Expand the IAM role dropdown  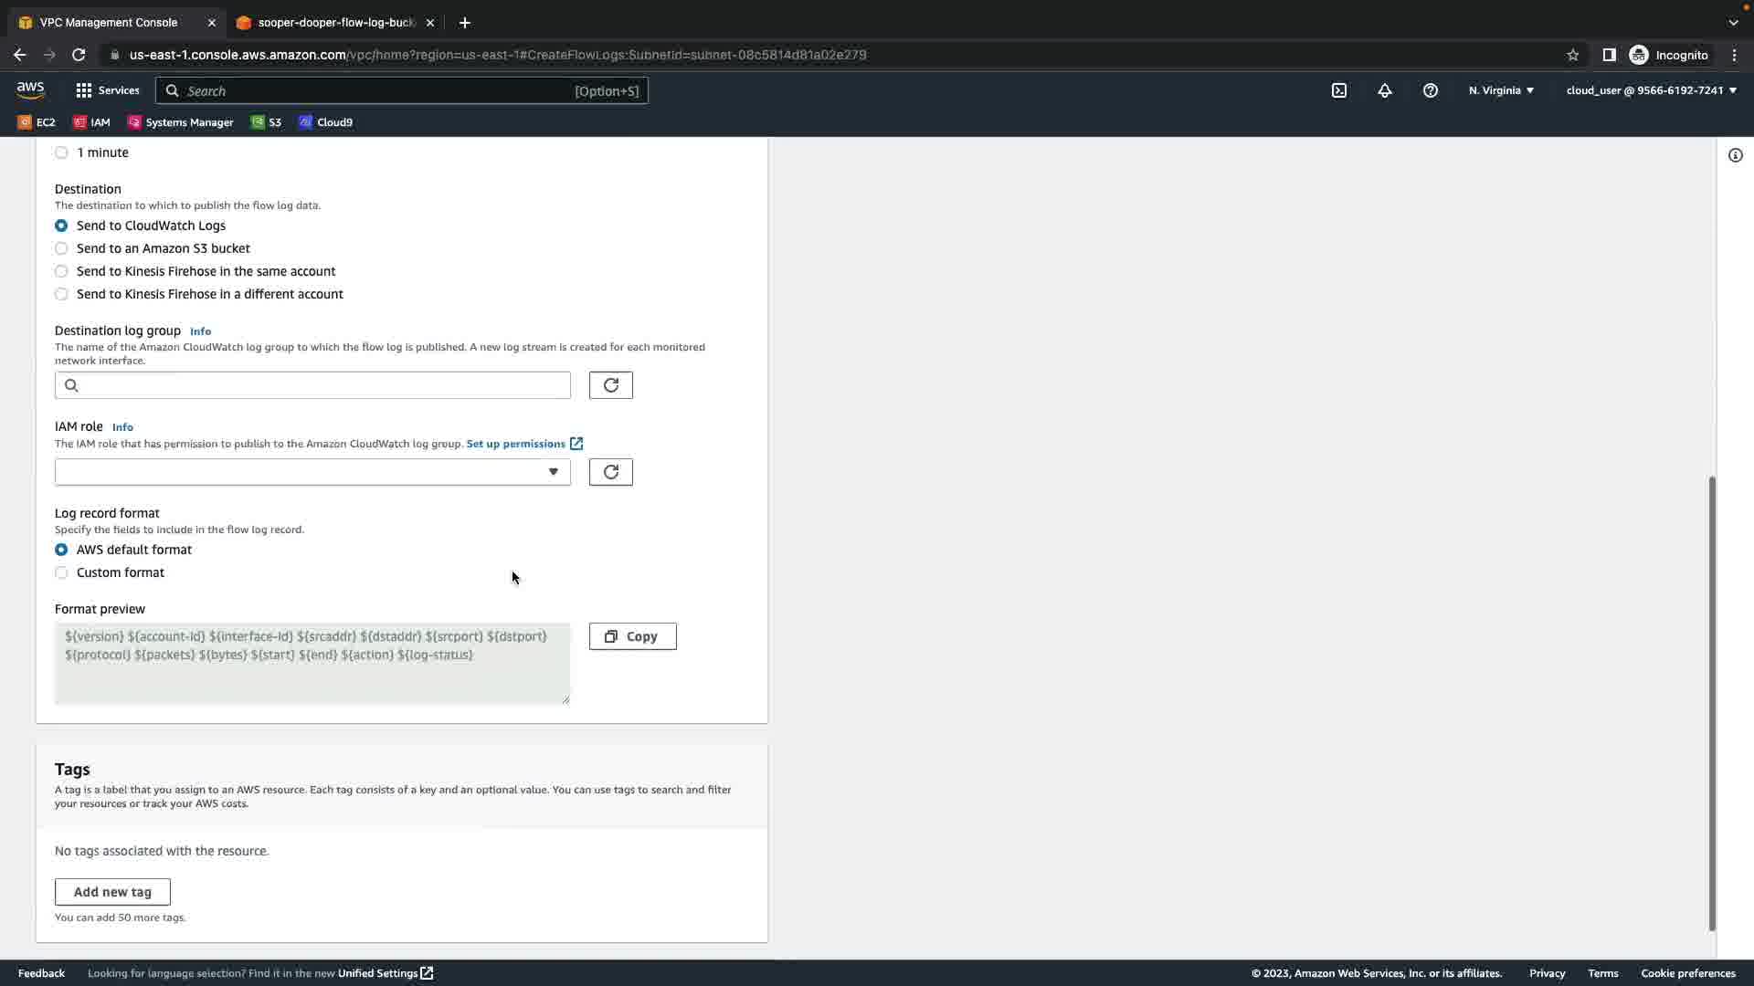tap(312, 472)
